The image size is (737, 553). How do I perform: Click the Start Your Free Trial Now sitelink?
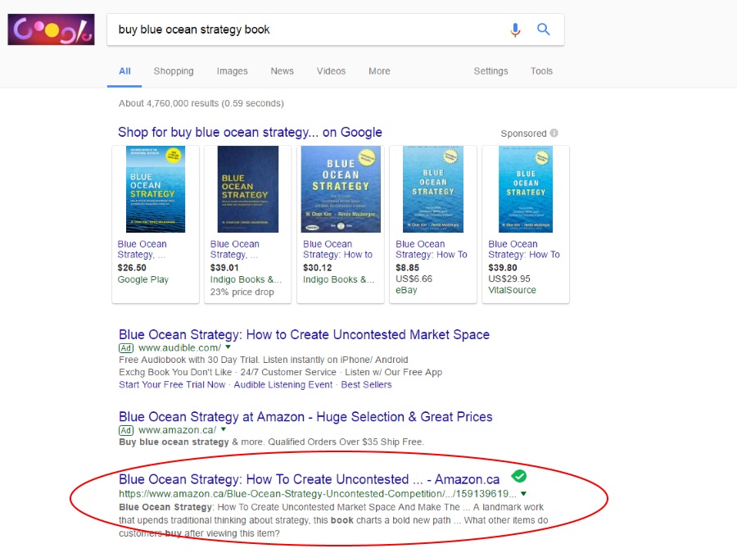click(x=171, y=384)
